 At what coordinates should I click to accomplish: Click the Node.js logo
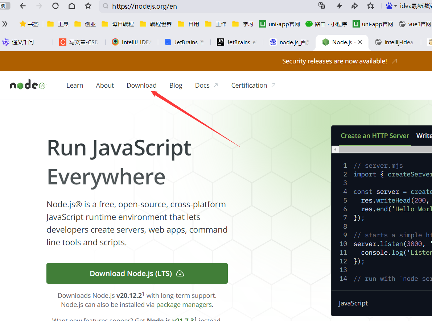pos(28,84)
